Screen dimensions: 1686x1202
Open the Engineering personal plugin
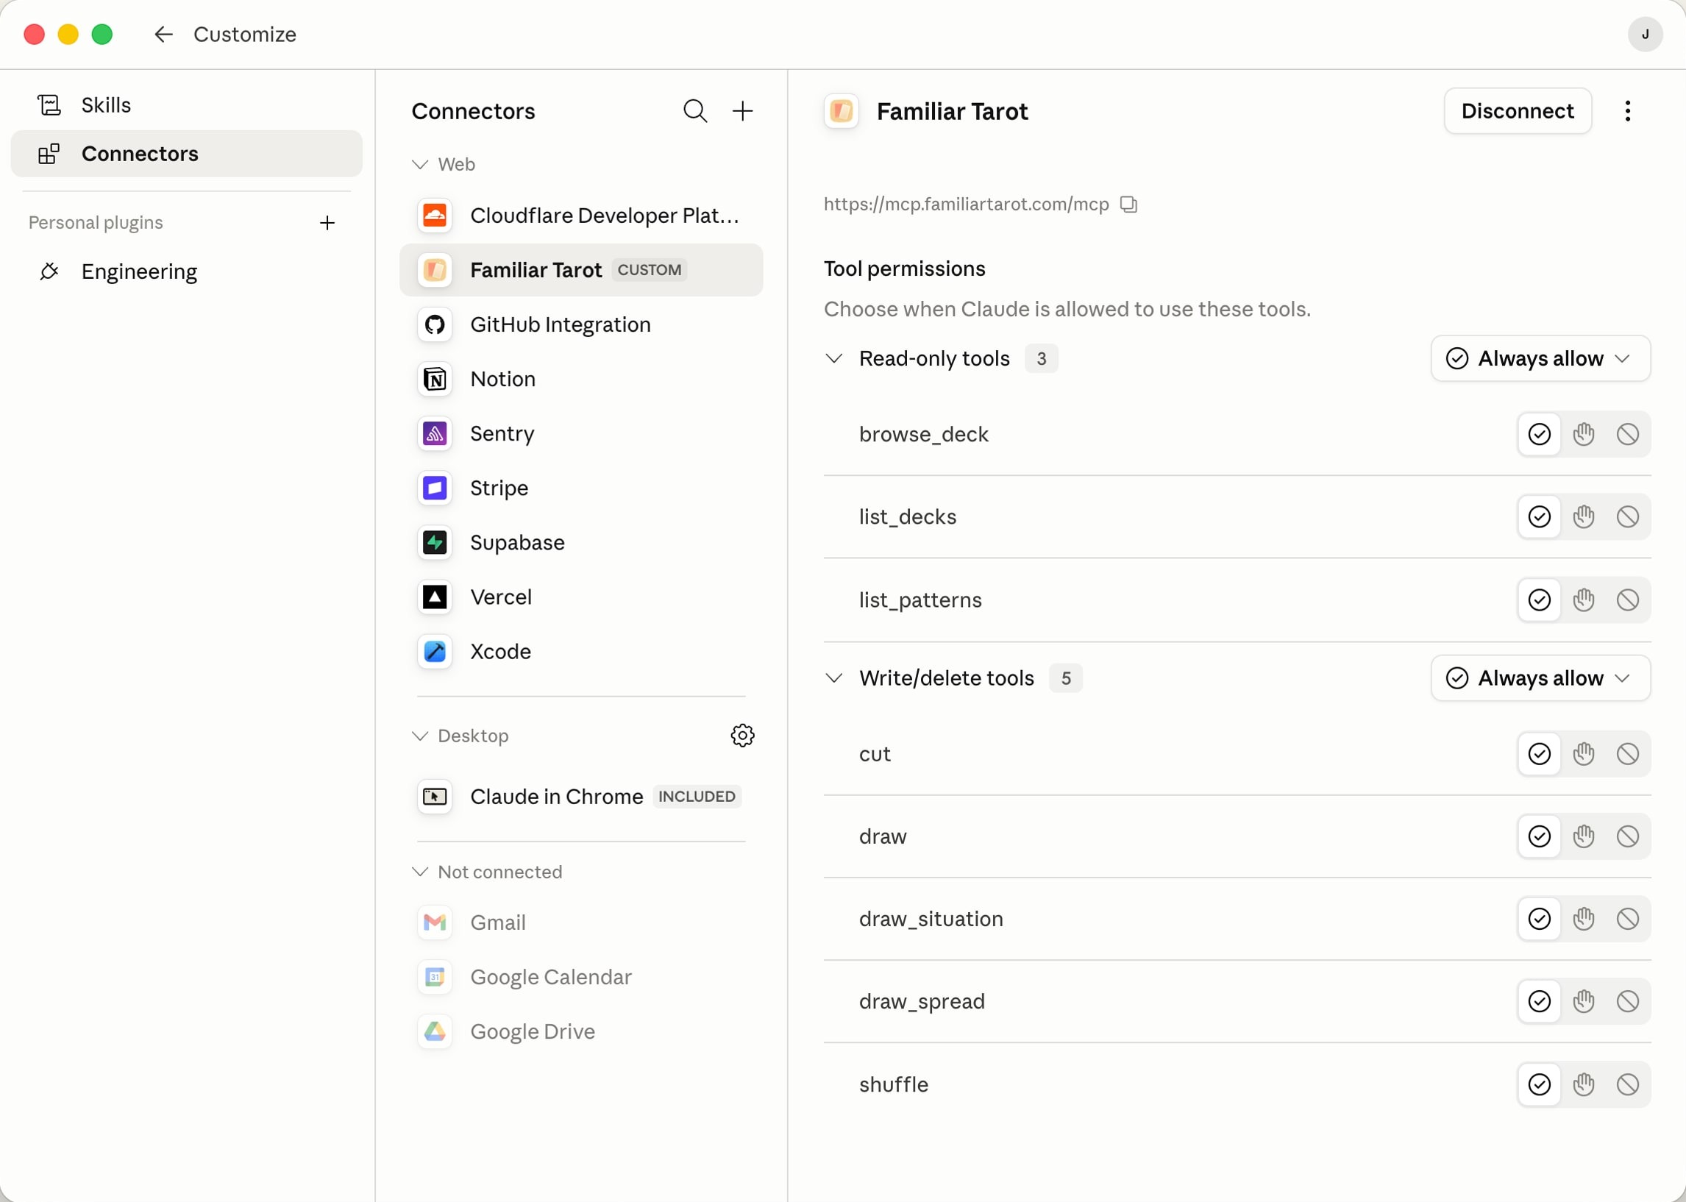point(187,271)
